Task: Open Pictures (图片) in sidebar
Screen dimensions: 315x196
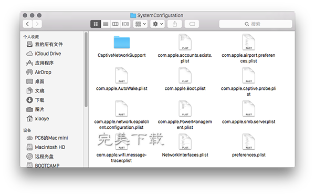Action: click(35, 109)
